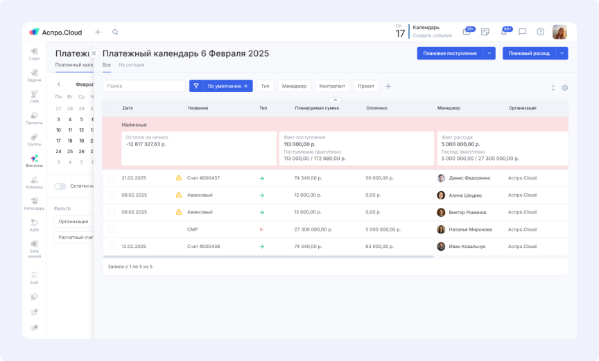The image size is (599, 361).
Task: Collapse the table header with the chevron-up handle
Action: pyautogui.click(x=335, y=100)
